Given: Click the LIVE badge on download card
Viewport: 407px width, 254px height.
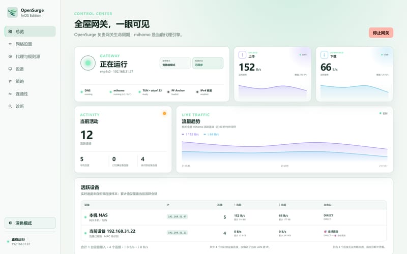Looking at the screenshot, I should click(x=385, y=55).
